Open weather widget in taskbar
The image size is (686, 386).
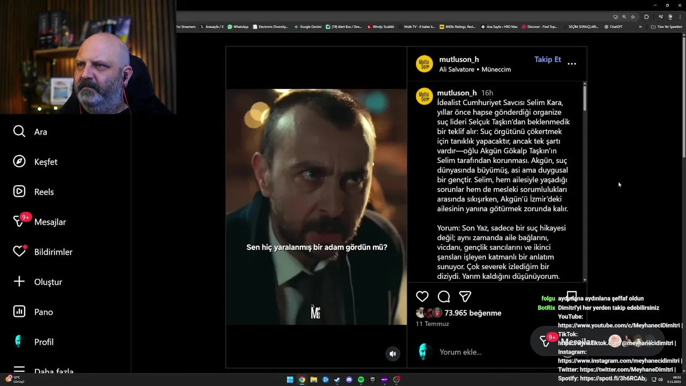14,380
